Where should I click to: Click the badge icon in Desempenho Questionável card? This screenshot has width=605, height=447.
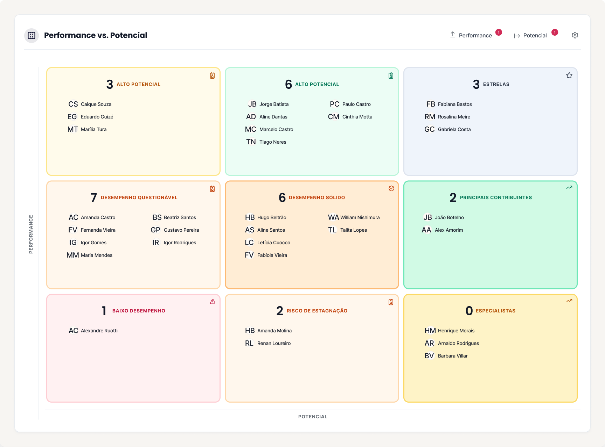pyautogui.click(x=212, y=189)
